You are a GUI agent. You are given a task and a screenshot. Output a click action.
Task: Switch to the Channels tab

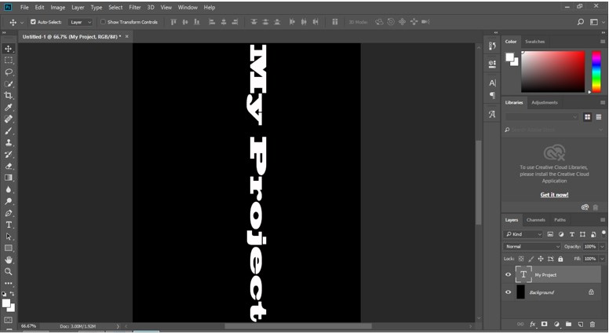coord(535,220)
